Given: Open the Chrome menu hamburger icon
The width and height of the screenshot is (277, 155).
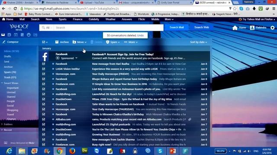Looking at the screenshot, I should 274,9.
